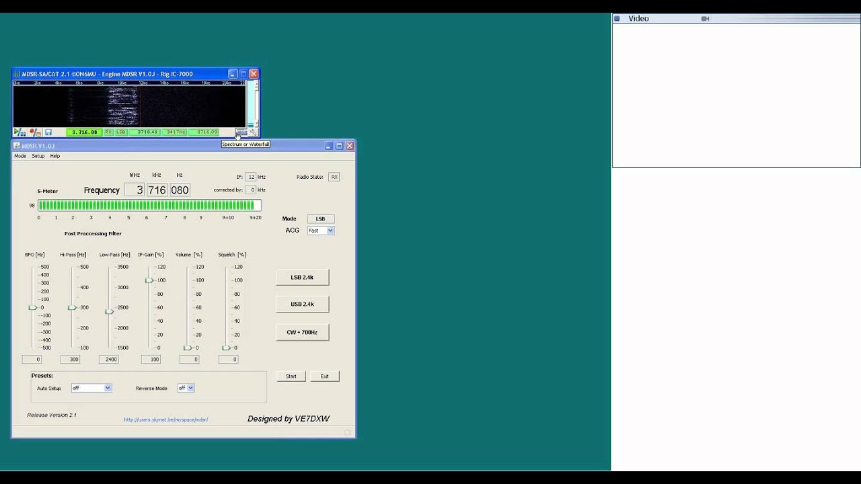861x484 pixels.
Task: Click the Mode LSB indicator
Action: 320,218
